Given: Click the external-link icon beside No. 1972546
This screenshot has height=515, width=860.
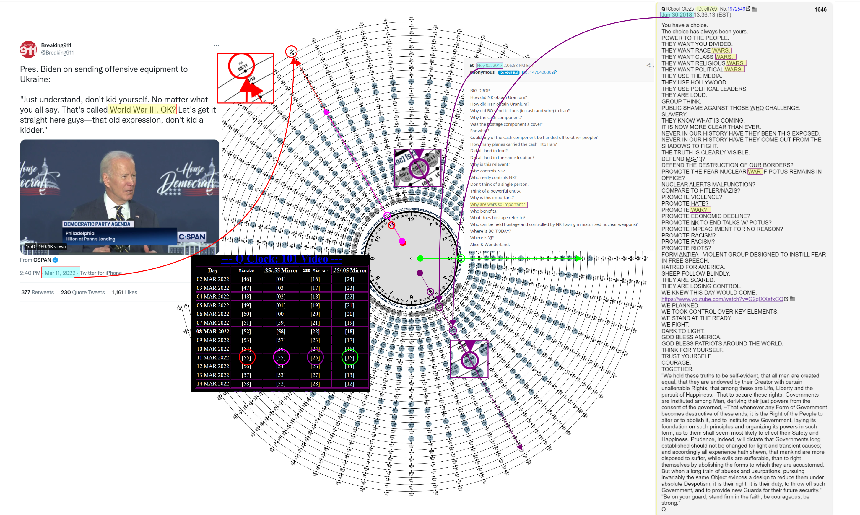Looking at the screenshot, I should pyautogui.click(x=748, y=9).
